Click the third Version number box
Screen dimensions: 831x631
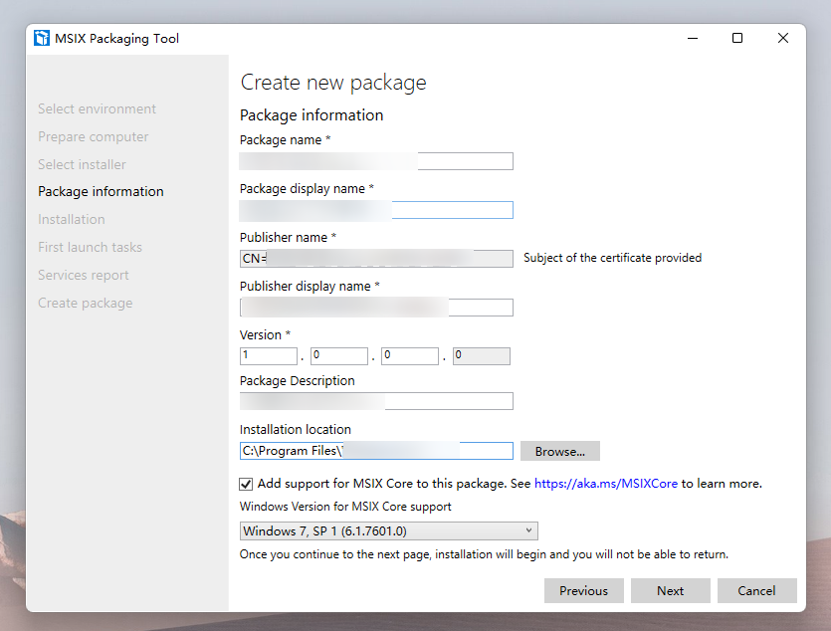410,356
